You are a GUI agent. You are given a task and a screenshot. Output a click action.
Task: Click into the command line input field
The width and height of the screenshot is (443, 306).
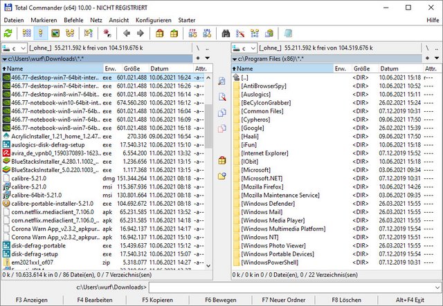click(x=291, y=287)
